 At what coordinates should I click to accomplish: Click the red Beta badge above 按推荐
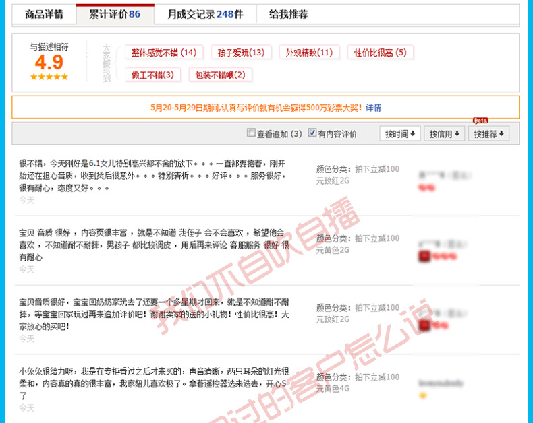tap(480, 121)
